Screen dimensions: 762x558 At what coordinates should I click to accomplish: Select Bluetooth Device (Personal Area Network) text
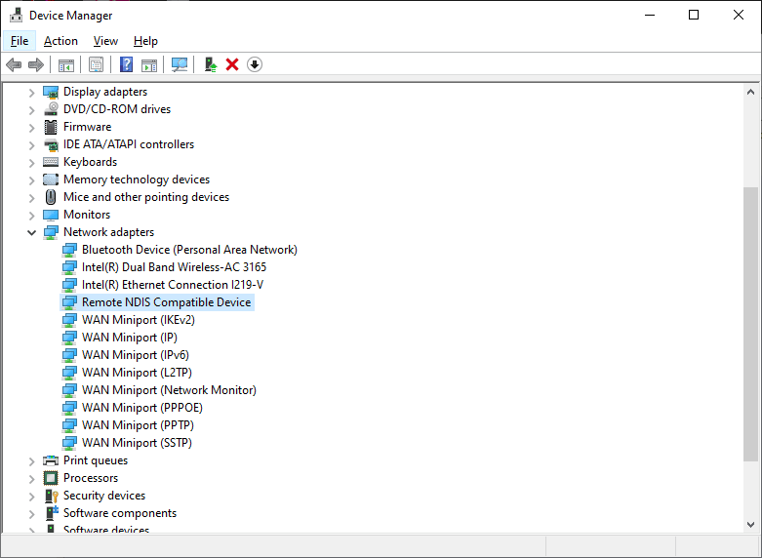point(189,250)
